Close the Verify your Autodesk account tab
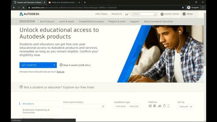The height and width of the screenshot is (122, 217). click(x=79, y=2)
